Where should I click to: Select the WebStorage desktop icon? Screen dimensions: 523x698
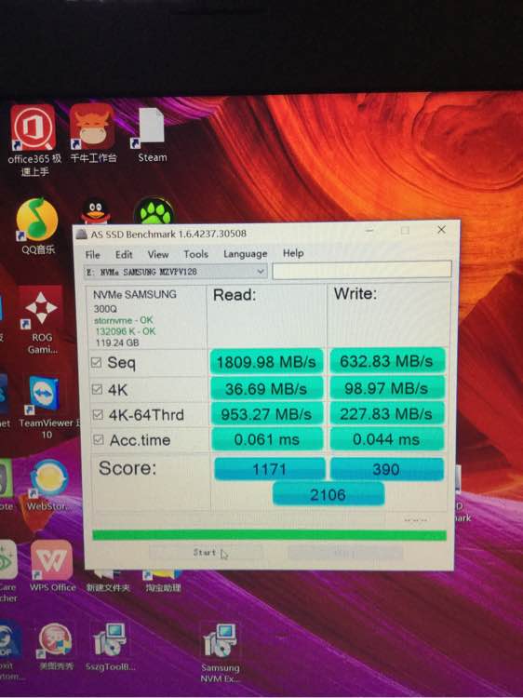[x=49, y=486]
